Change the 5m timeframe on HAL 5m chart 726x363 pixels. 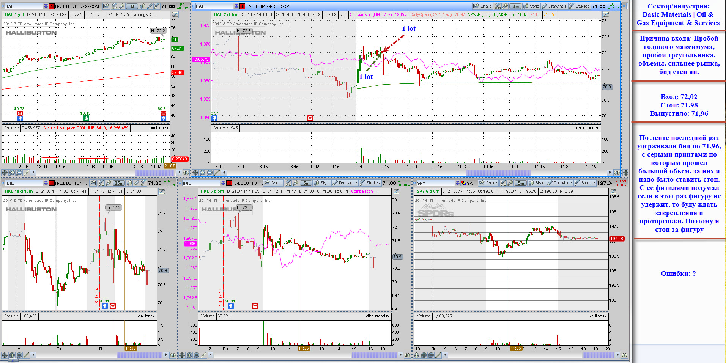[x=306, y=183]
